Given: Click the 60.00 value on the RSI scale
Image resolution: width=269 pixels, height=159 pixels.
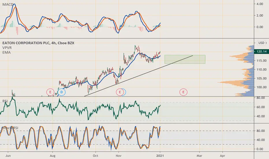Looking at the screenshot, I should click(x=261, y=107).
